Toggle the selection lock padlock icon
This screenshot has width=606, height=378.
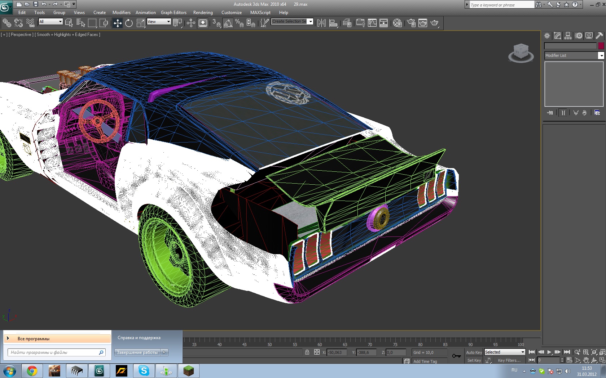pos(307,352)
